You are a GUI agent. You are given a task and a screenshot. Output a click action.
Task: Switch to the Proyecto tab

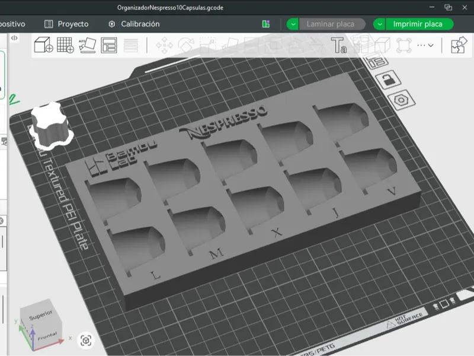coord(66,24)
